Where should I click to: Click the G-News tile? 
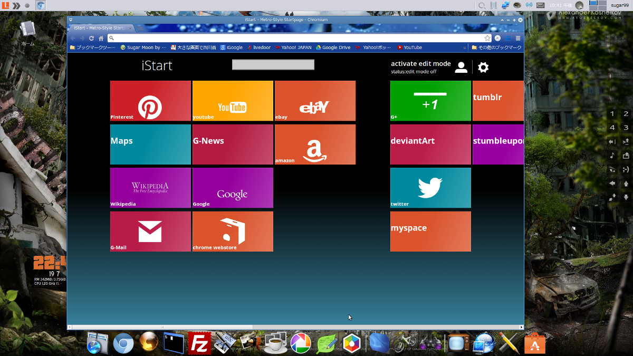point(233,145)
